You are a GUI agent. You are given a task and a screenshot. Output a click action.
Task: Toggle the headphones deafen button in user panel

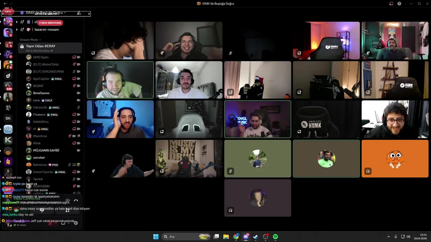pos(63,223)
